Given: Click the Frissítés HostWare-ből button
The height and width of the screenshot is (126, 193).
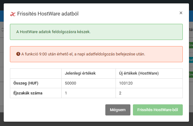Looking at the screenshot, I should tap(158, 110).
